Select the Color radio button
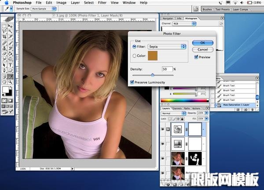Screen dimensions: 264x190 134,56
